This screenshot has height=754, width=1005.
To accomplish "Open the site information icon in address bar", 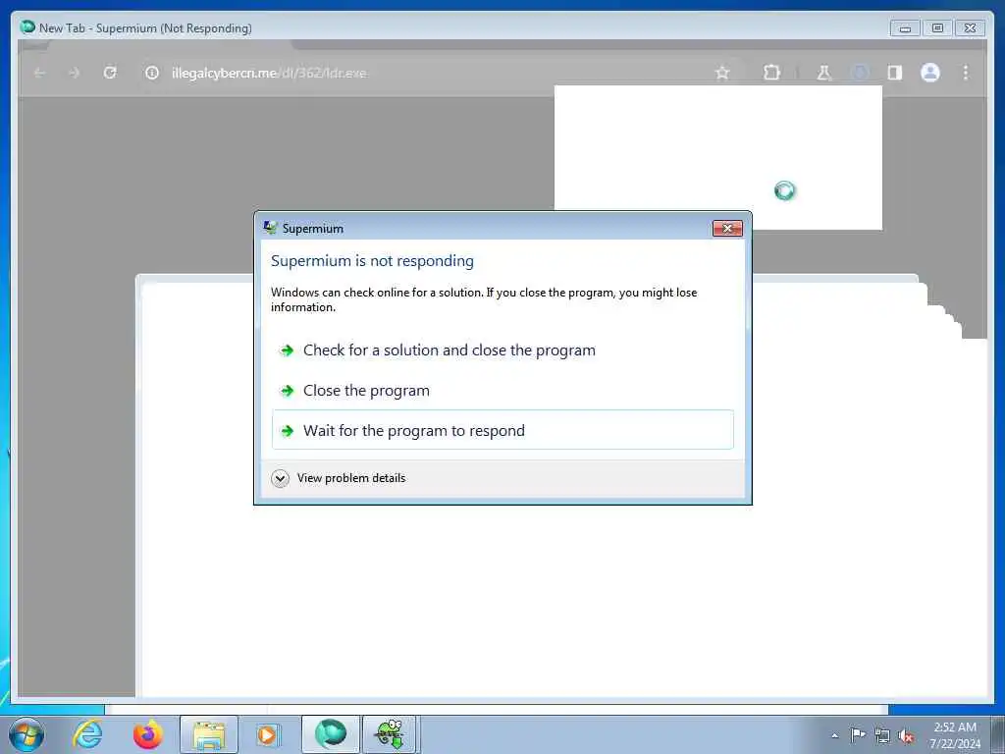I will 152,73.
